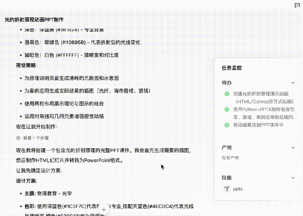Open the 查看 1 个步骤 link

click(36, 138)
